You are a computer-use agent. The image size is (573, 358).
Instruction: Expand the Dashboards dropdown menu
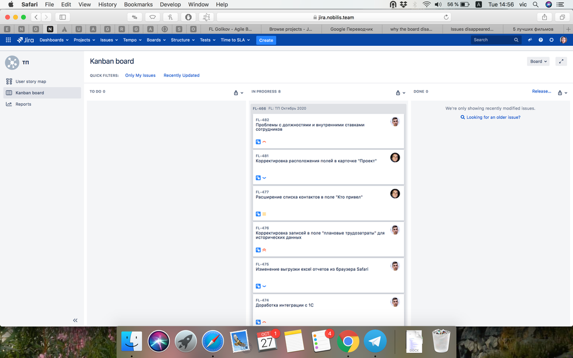[x=54, y=40]
